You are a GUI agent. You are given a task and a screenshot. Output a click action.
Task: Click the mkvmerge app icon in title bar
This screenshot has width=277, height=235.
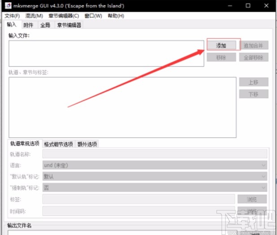tap(8, 6)
